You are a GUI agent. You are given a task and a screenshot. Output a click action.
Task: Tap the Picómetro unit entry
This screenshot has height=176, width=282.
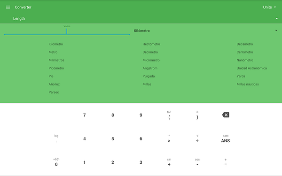[56, 68]
